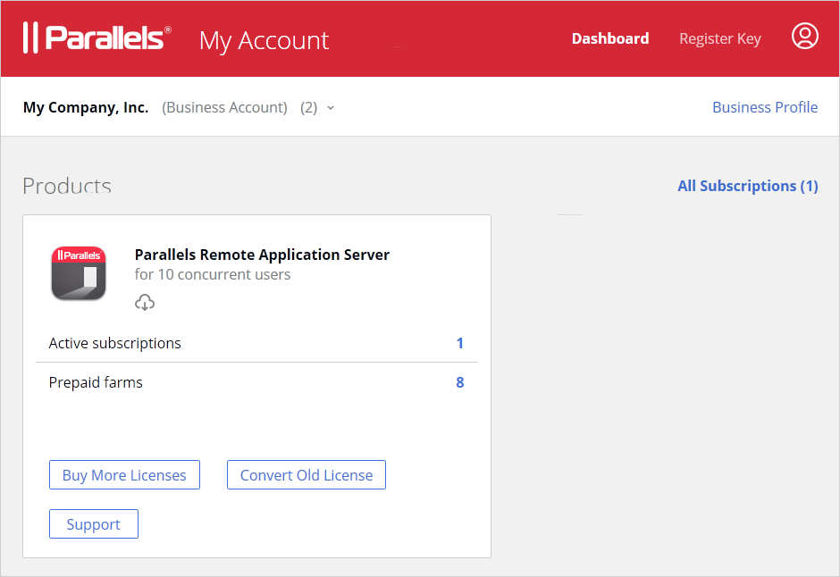Select the Prepaid farms row label

pyautogui.click(x=96, y=382)
